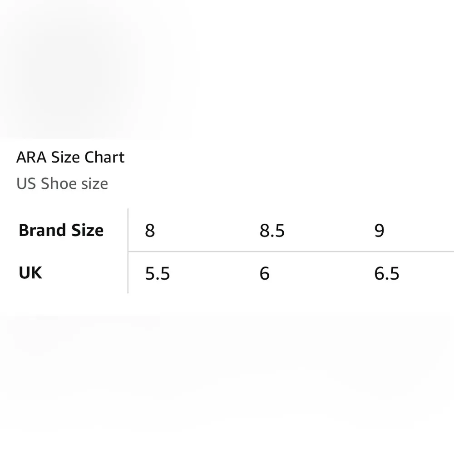Click the "ARA Size Chart" title
The image size is (454, 454).
[x=70, y=158]
